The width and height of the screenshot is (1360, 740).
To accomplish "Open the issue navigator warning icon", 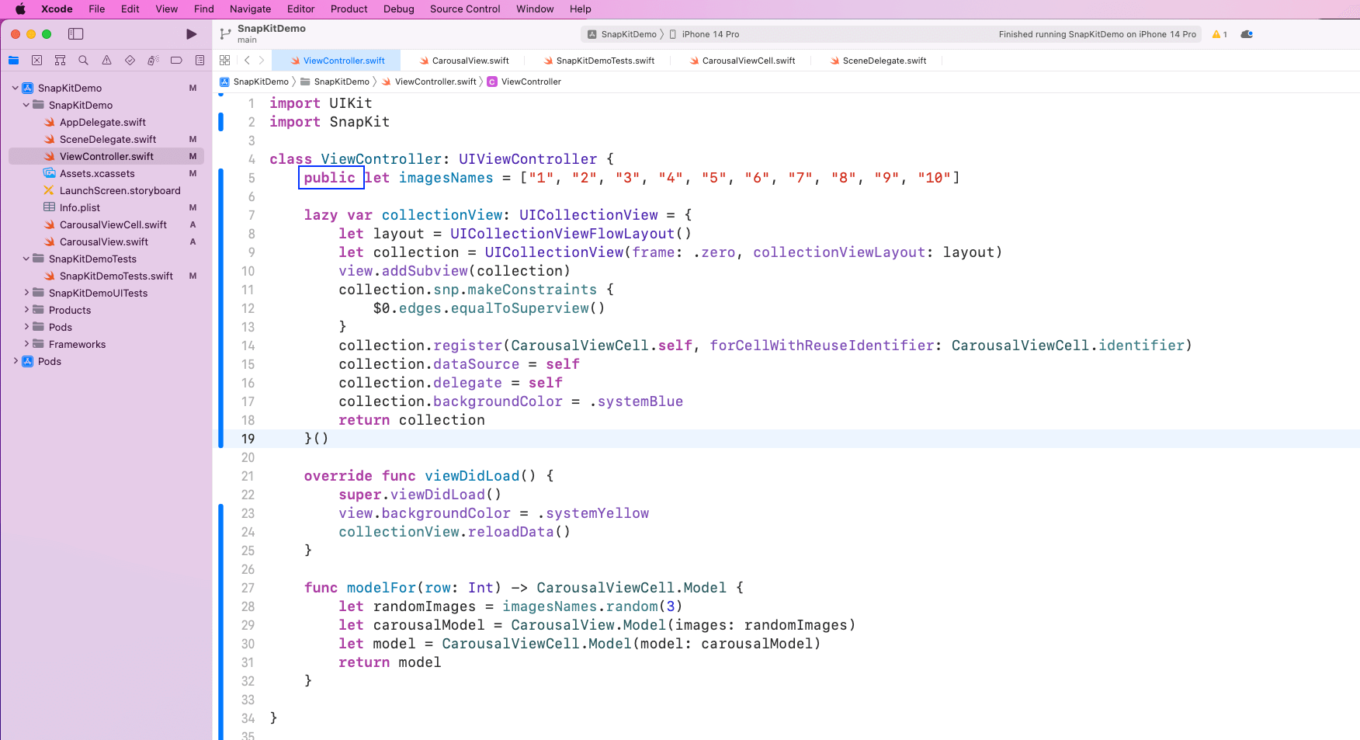I will (106, 61).
